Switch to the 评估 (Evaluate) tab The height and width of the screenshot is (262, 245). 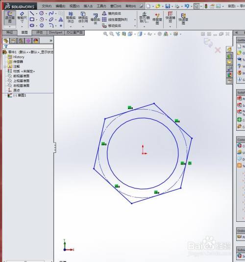click(40, 32)
